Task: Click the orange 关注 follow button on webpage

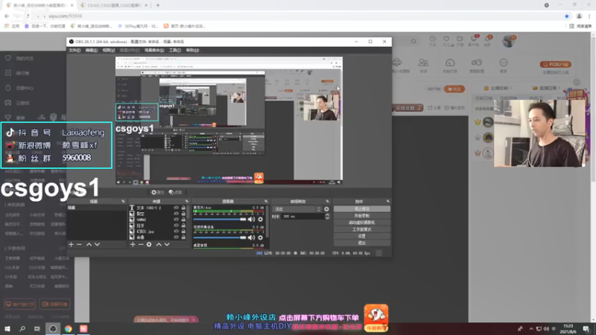Action: pyautogui.click(x=454, y=89)
